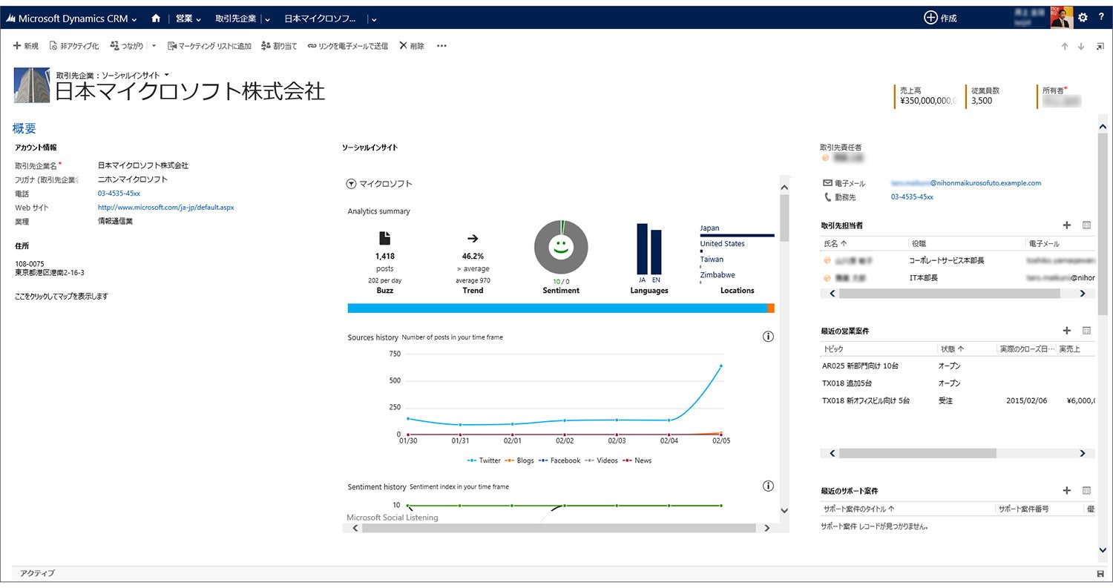Go to the next record with down arrow
This screenshot has height=588, width=1113.
1081,46
